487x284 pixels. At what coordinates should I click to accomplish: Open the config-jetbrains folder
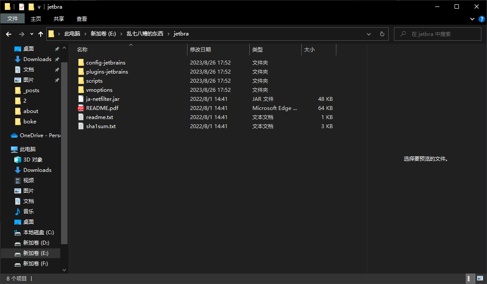[x=106, y=63]
